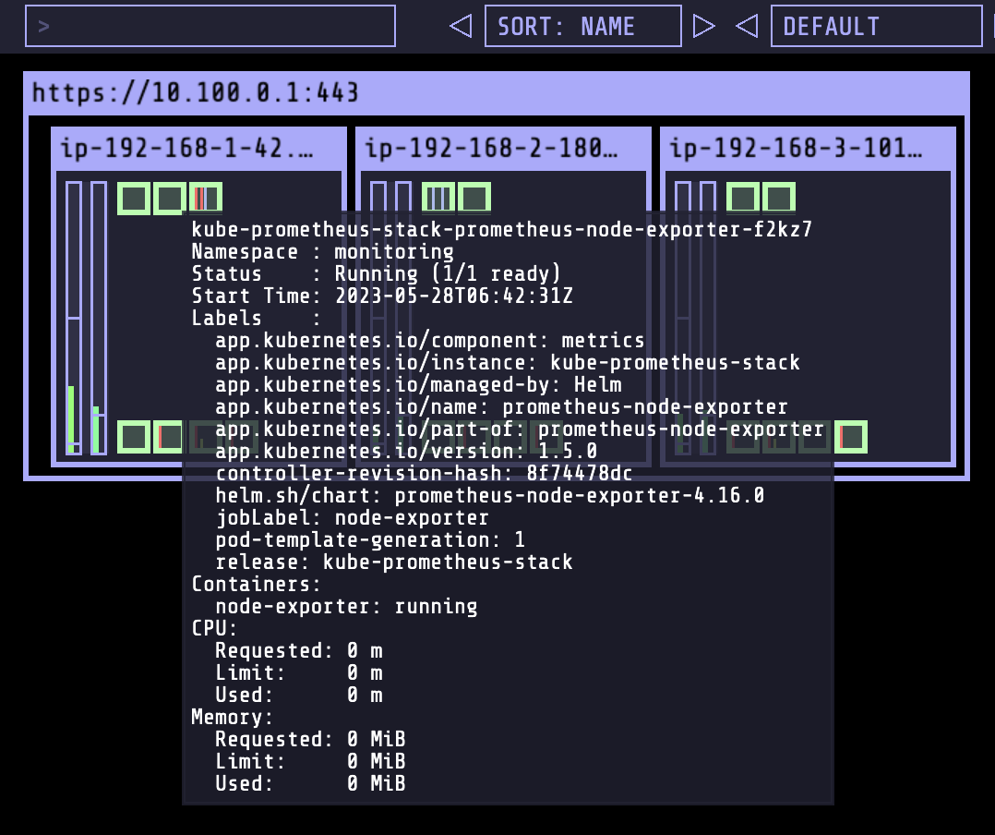Click label app.kubernetes.io/instance: kube-prometheus-stack
The image size is (995, 835).
[508, 363]
